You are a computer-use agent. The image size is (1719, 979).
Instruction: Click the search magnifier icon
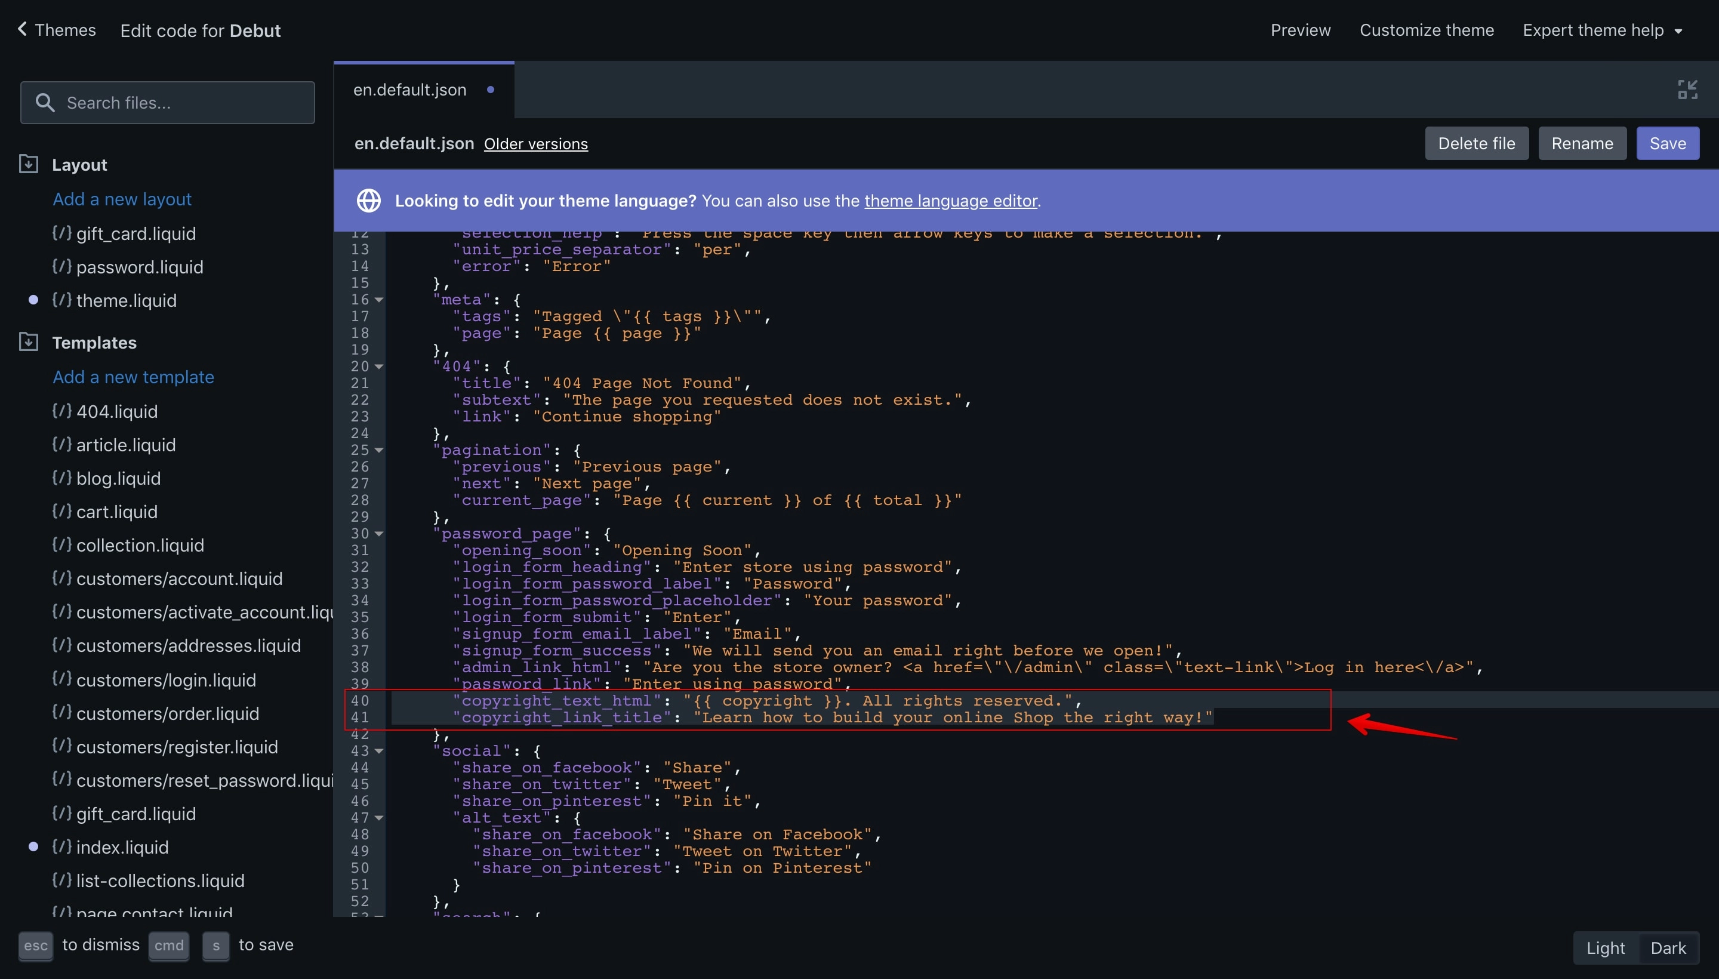click(x=45, y=102)
